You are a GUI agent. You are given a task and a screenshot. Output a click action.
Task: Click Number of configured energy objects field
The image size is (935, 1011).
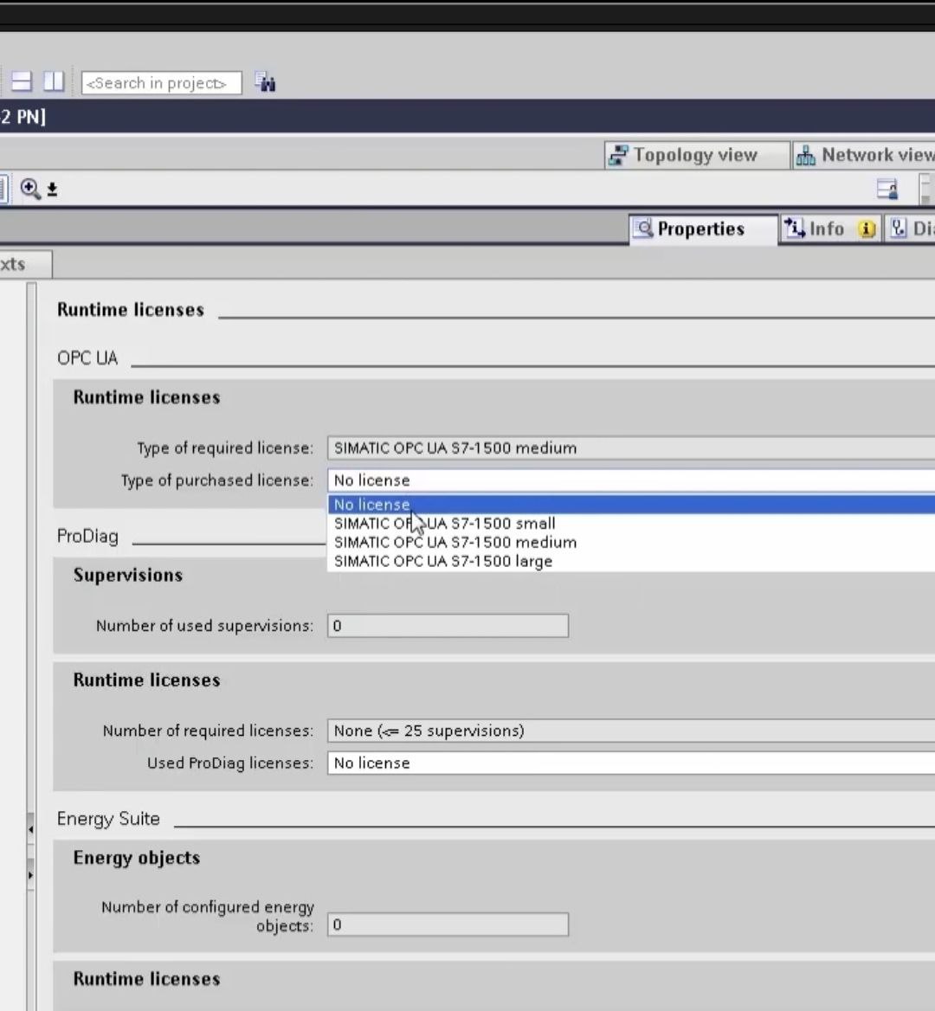click(448, 924)
